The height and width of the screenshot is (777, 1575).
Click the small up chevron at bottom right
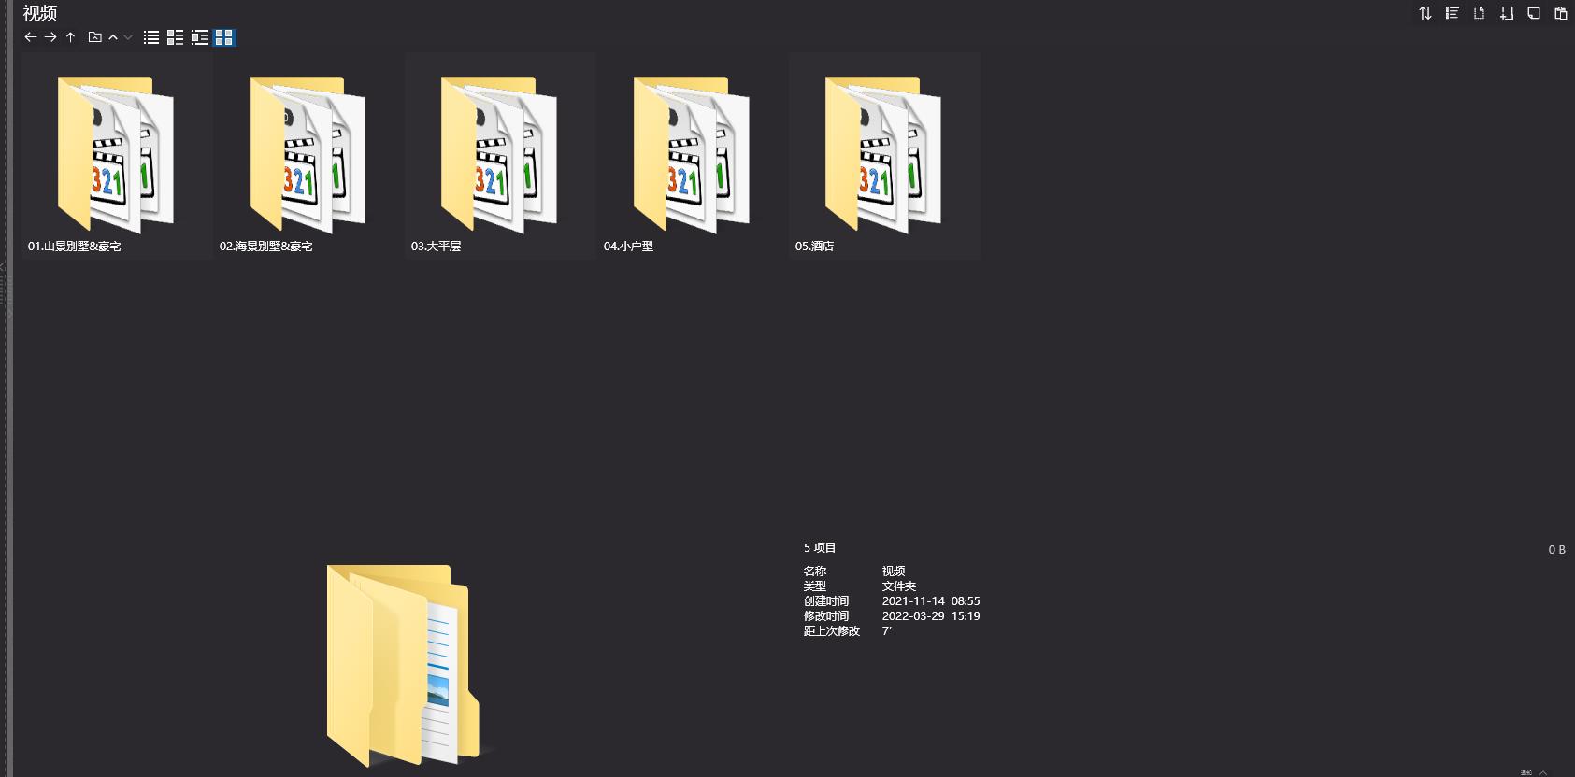1543,772
